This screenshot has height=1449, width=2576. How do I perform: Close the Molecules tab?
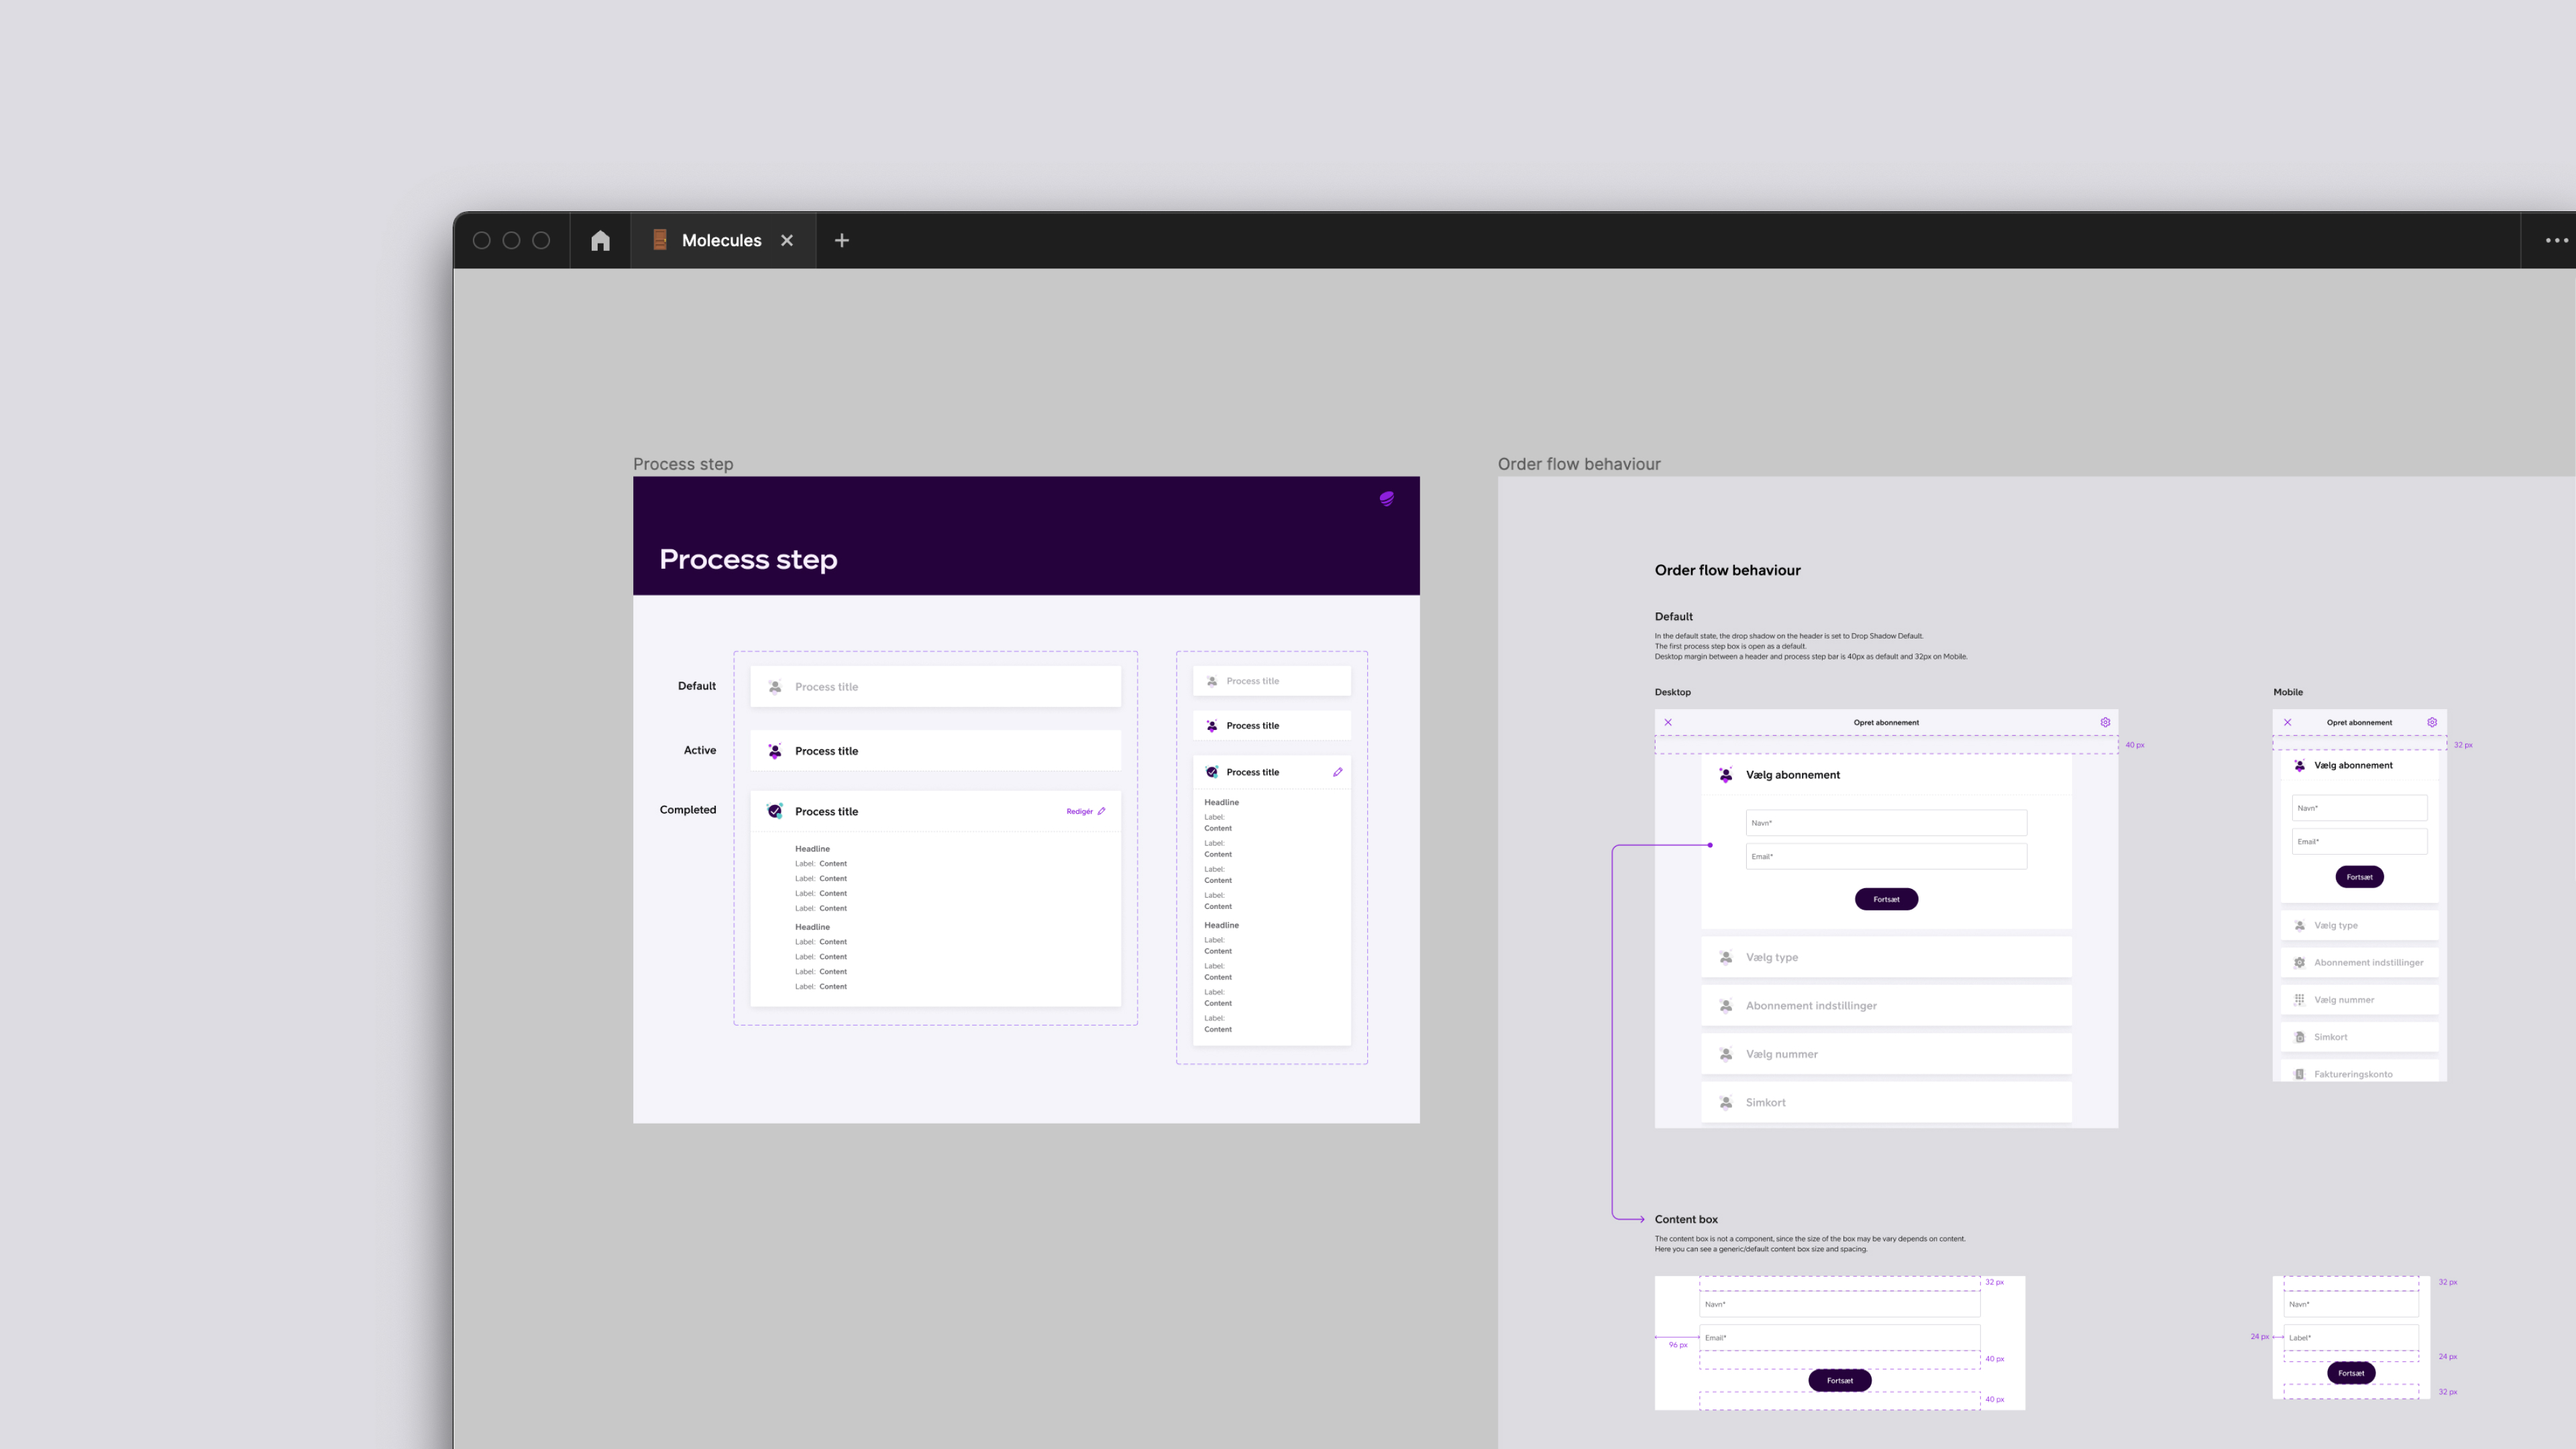pyautogui.click(x=787, y=240)
